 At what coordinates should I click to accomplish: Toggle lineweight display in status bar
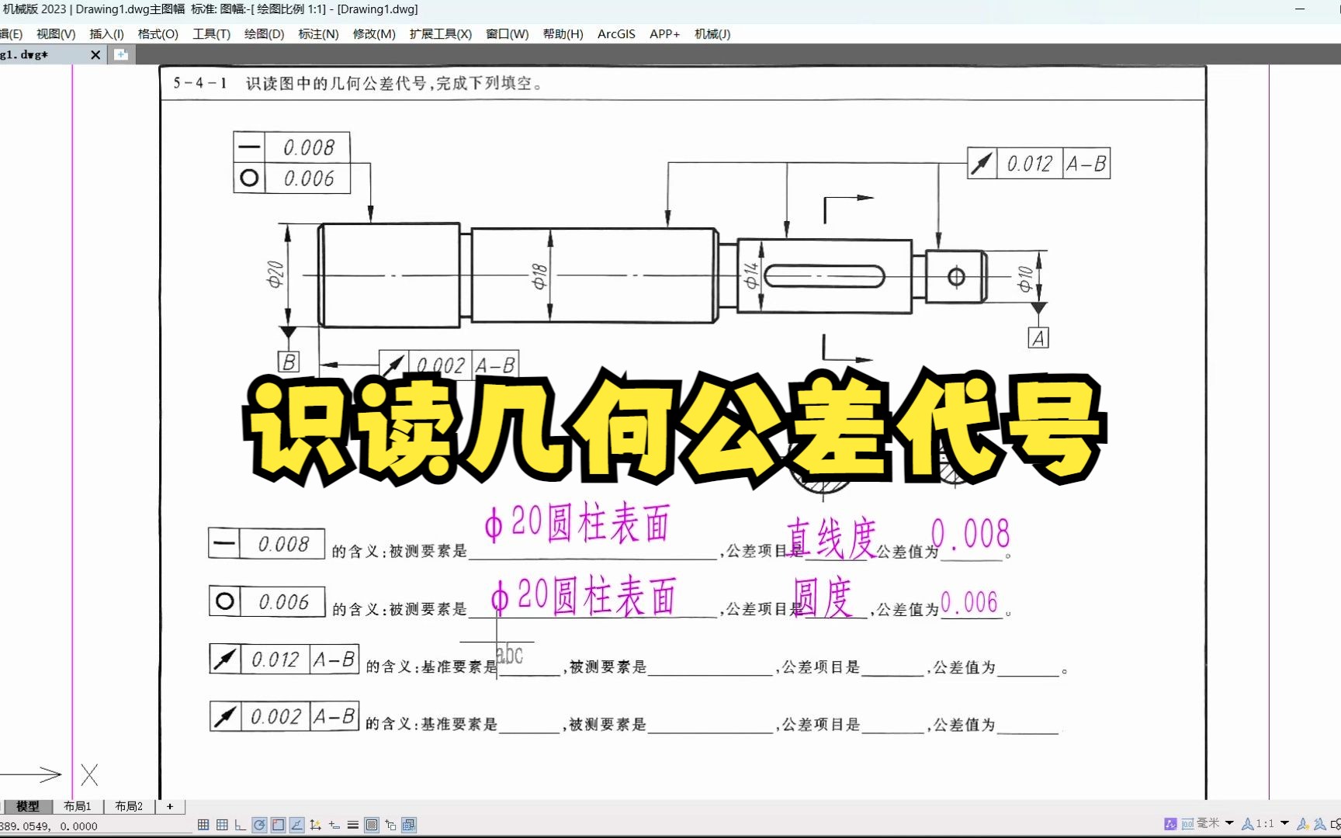(x=352, y=825)
